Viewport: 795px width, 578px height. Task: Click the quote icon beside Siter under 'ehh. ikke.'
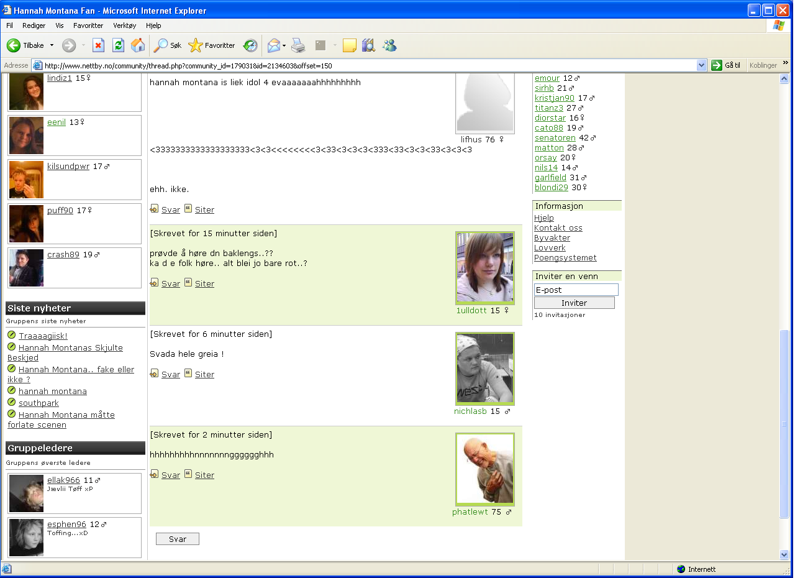click(188, 208)
